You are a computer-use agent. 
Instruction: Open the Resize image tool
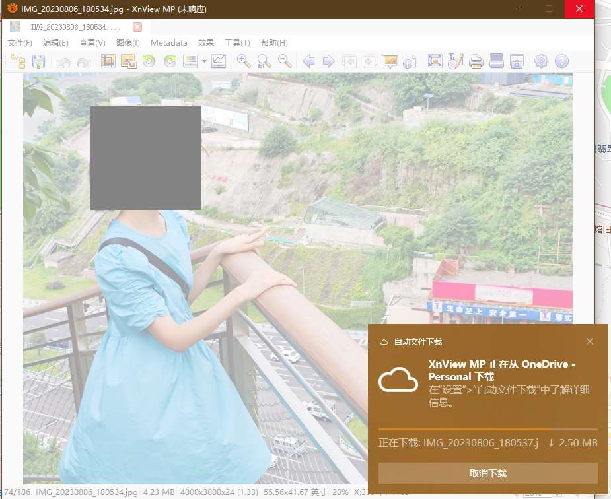tap(129, 61)
